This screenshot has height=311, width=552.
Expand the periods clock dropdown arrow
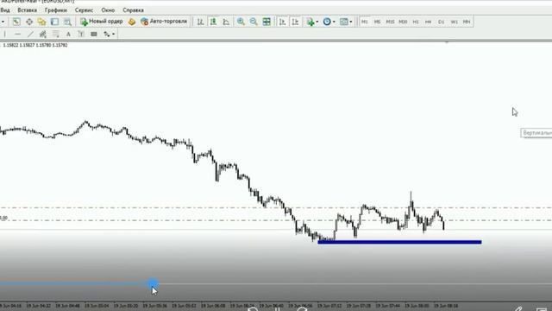334,22
